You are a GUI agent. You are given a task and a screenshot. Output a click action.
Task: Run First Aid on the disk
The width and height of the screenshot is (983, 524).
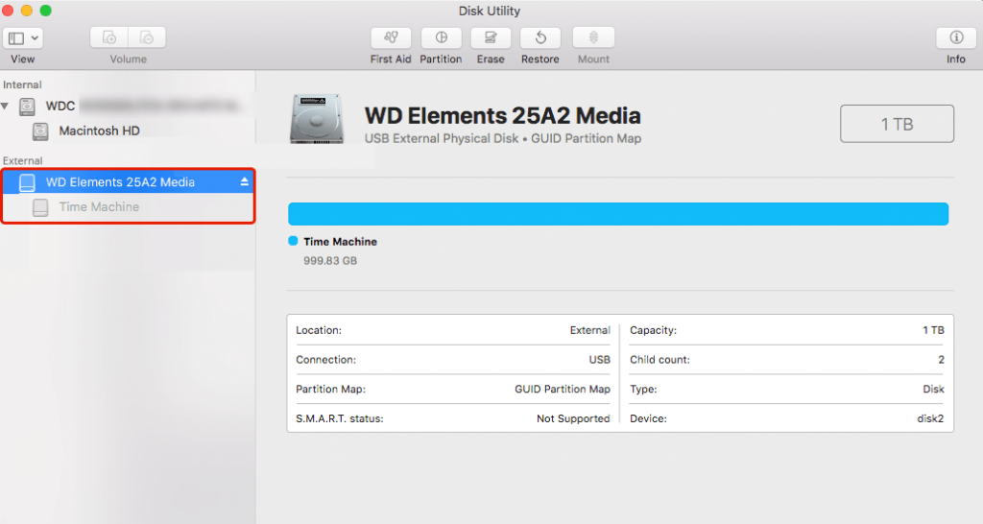pos(391,37)
